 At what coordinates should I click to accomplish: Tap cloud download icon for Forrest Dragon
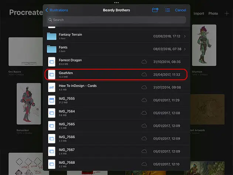[x=144, y=62]
